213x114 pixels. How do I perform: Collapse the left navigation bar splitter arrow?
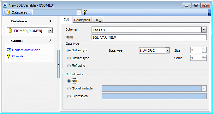pyautogui.click(x=58, y=64)
